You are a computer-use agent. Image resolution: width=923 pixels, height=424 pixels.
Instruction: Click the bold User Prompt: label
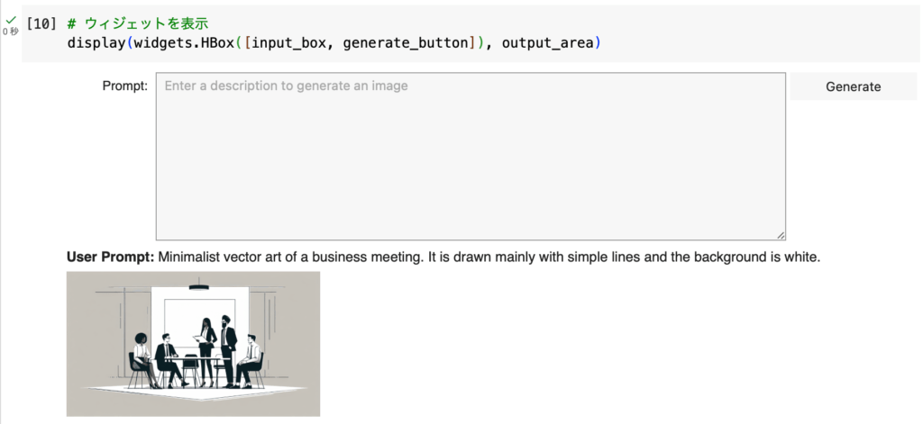(110, 257)
